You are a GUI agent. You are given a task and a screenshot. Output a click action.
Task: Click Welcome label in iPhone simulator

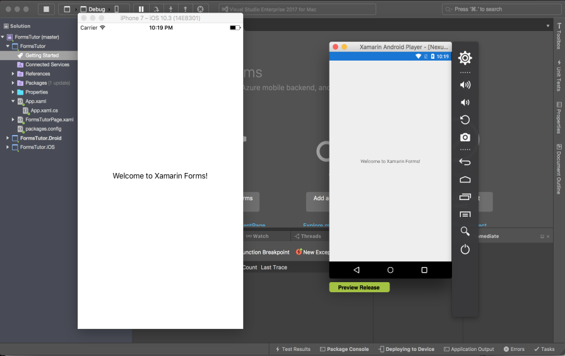tap(160, 176)
